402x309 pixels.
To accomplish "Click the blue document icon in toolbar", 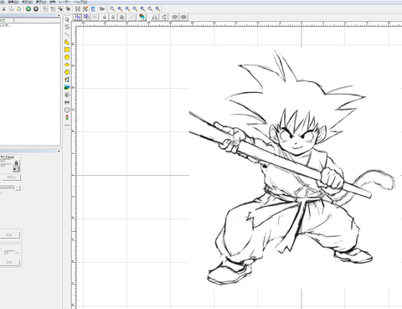I will [x=93, y=9].
